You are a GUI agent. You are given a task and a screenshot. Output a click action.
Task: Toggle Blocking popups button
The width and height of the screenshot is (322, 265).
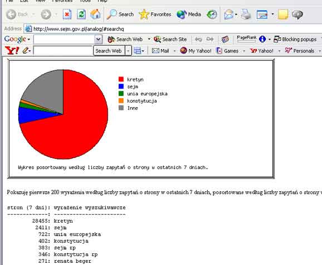295,39
